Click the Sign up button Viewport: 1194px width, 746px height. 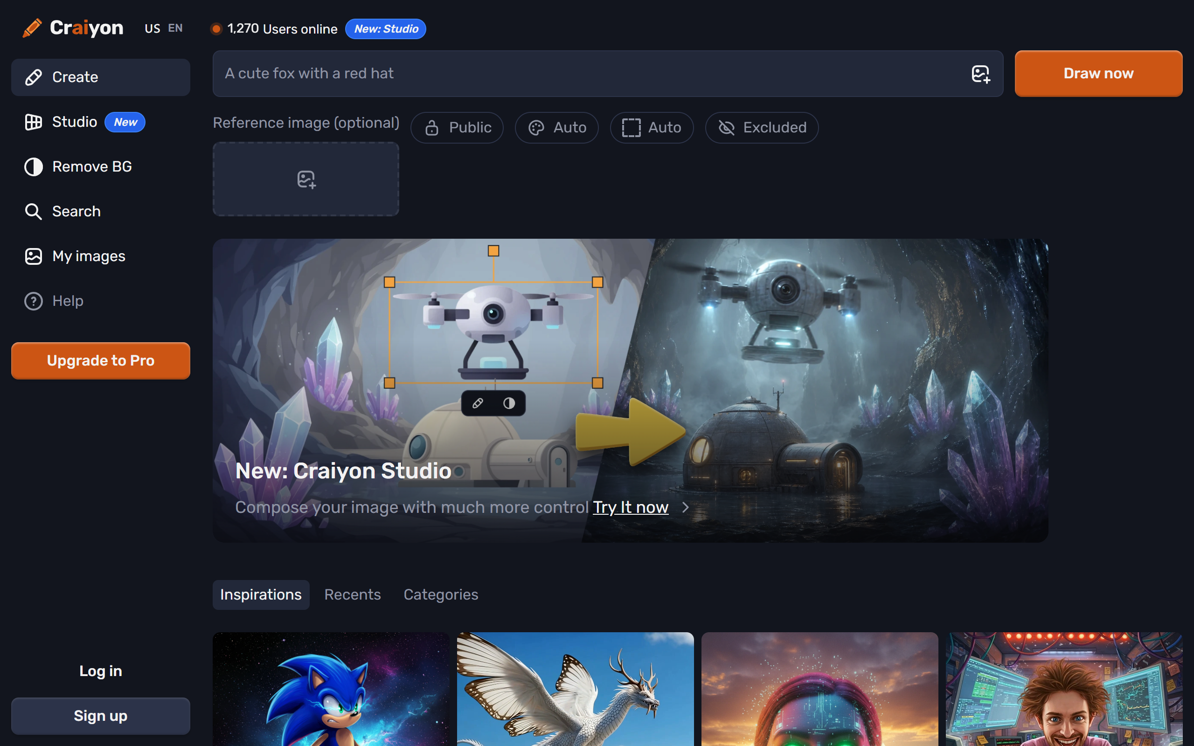[101, 716]
